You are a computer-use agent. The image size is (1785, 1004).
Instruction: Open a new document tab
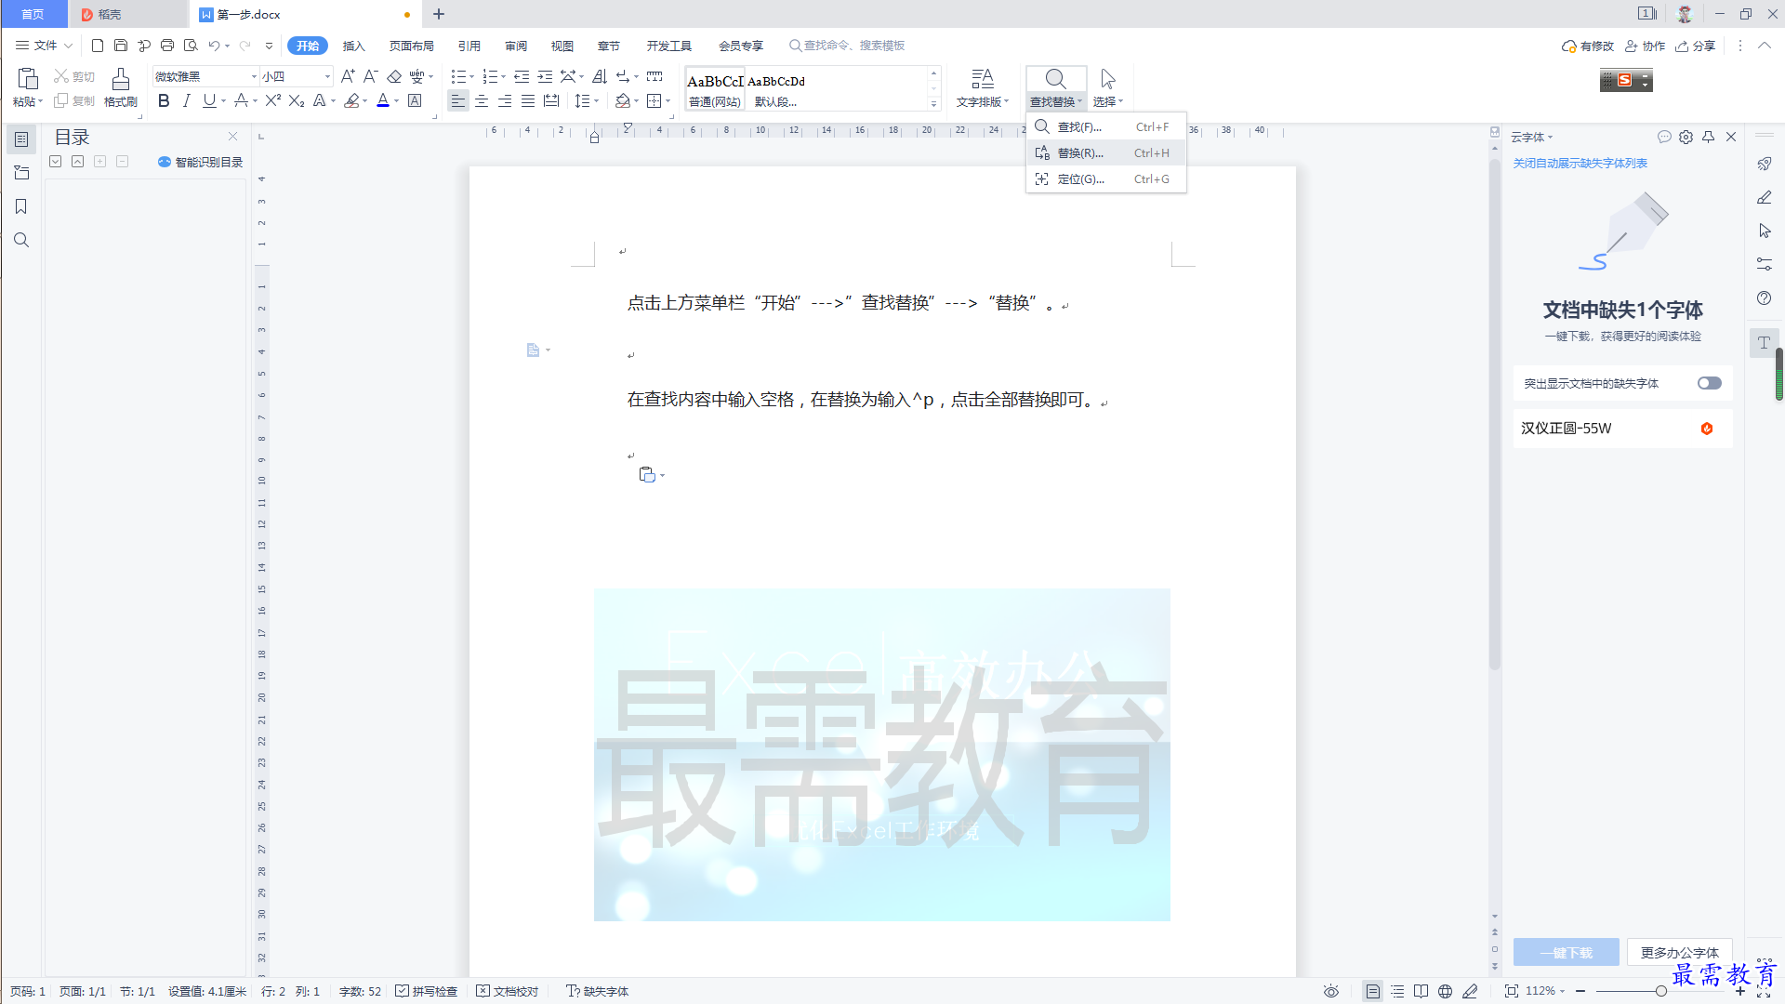439,14
